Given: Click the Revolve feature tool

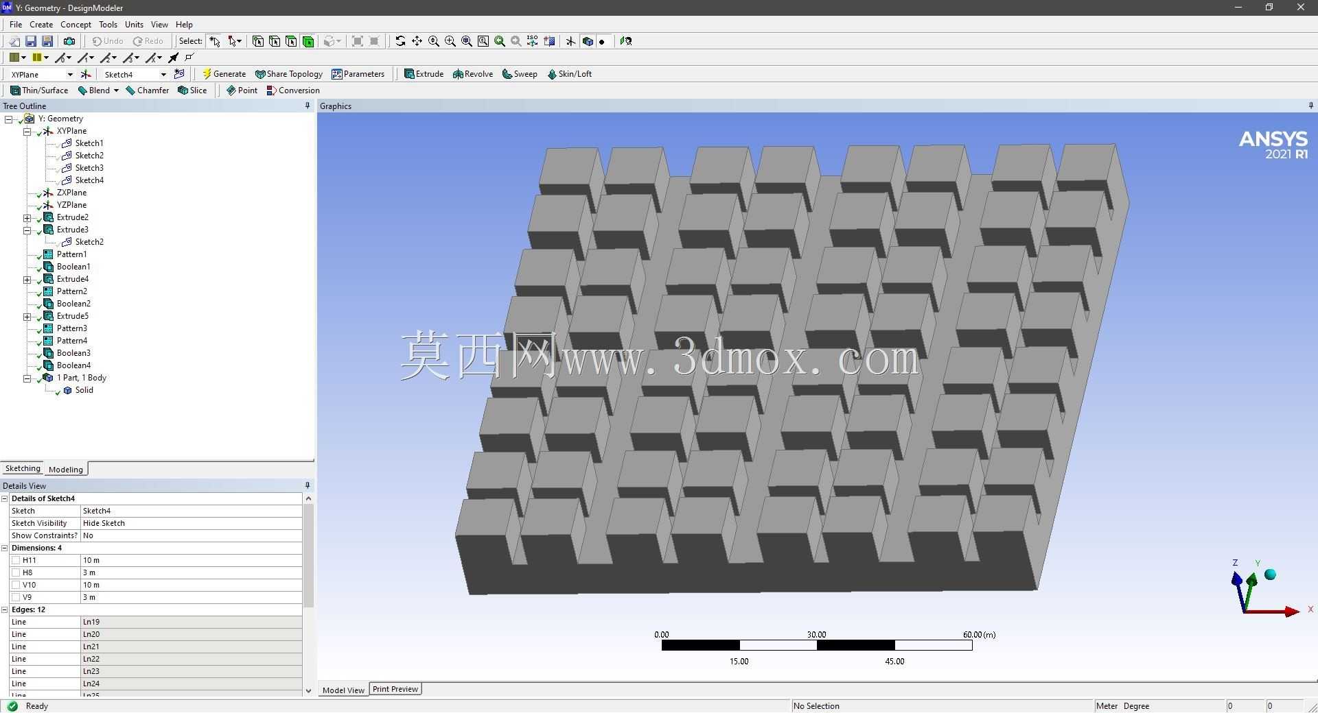Looking at the screenshot, I should [473, 74].
